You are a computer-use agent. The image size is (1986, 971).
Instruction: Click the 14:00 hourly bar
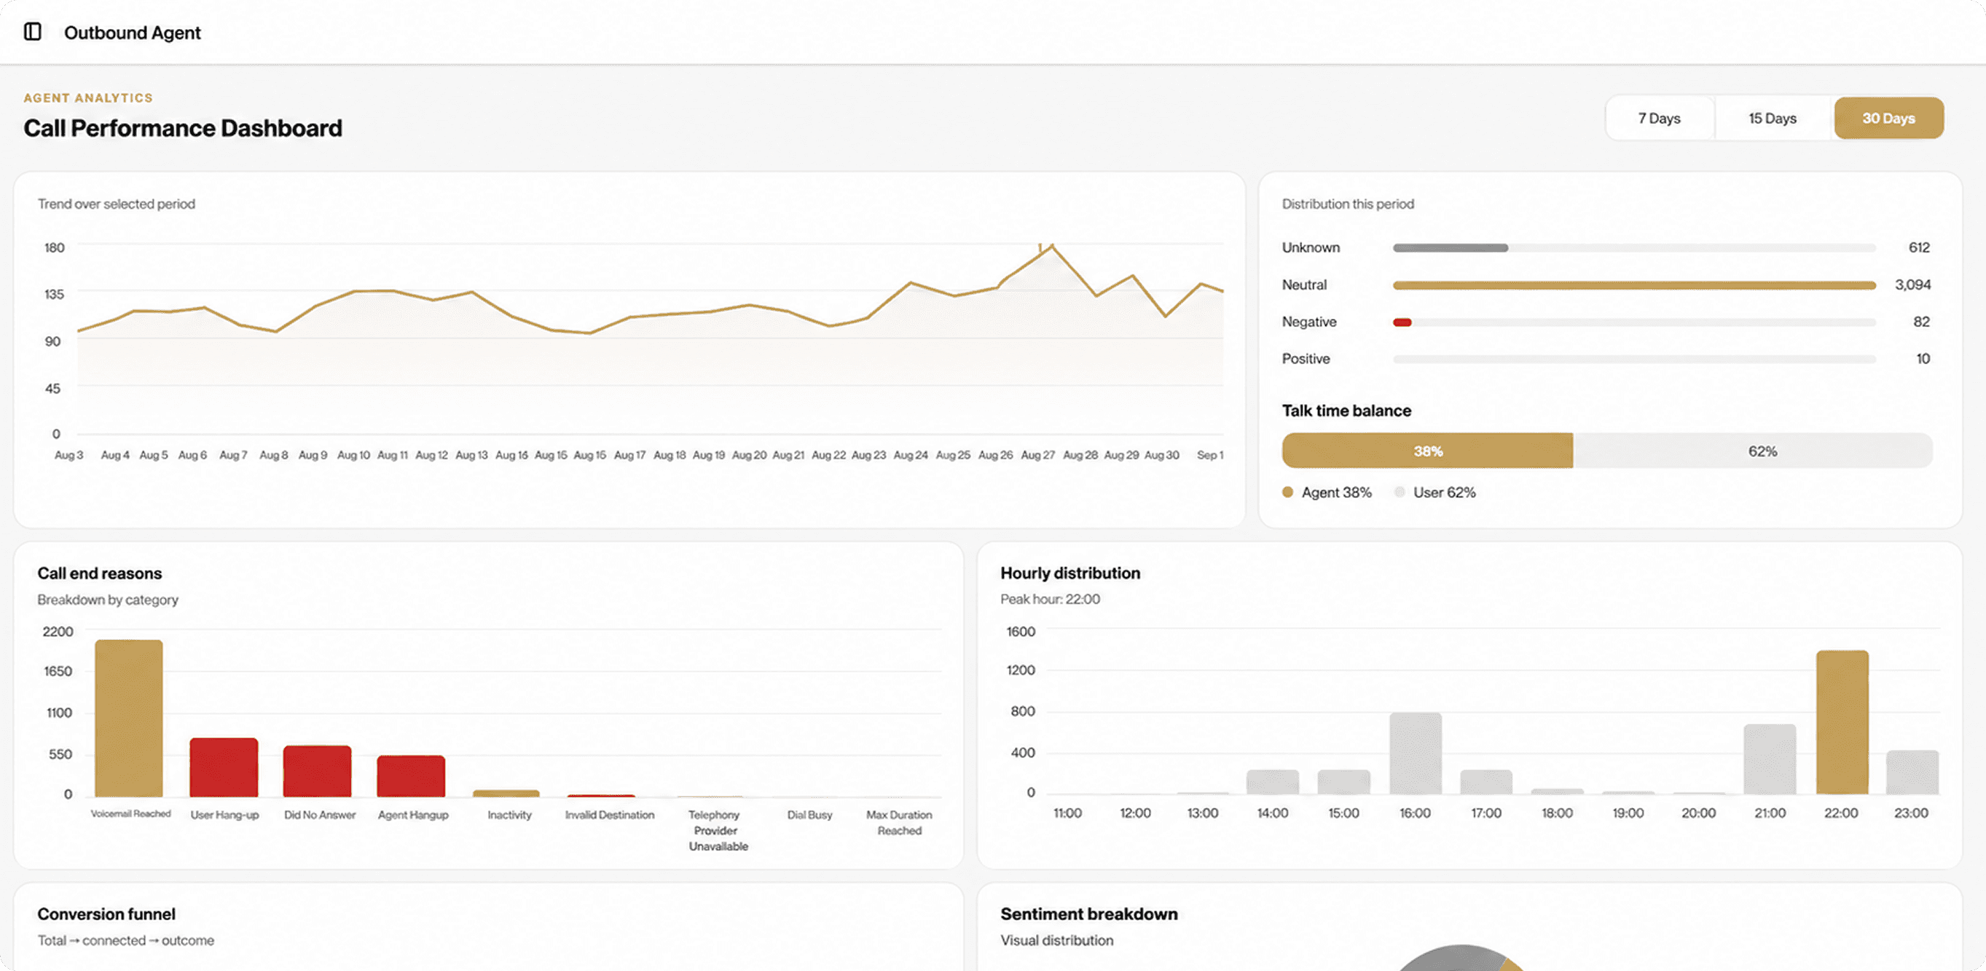pos(1272,782)
